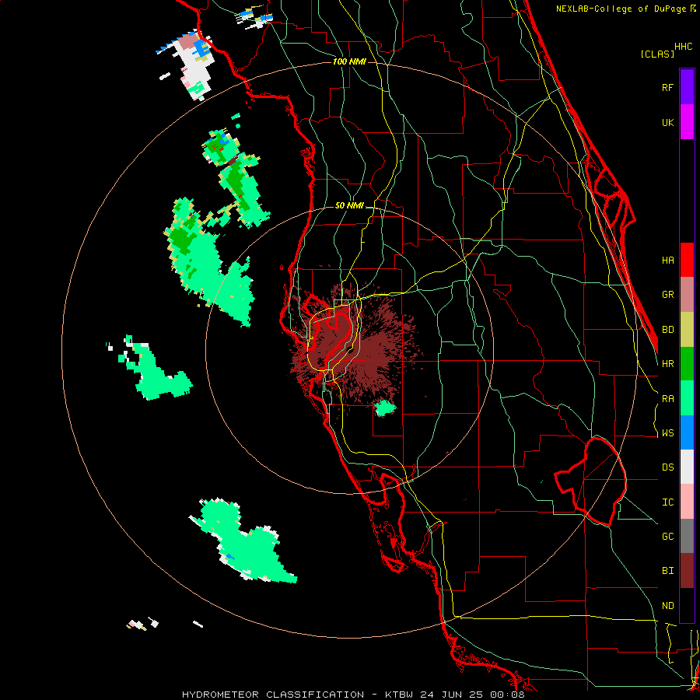This screenshot has height=700, width=700.
Task: Click the "RF" legend label
Action: point(667,87)
